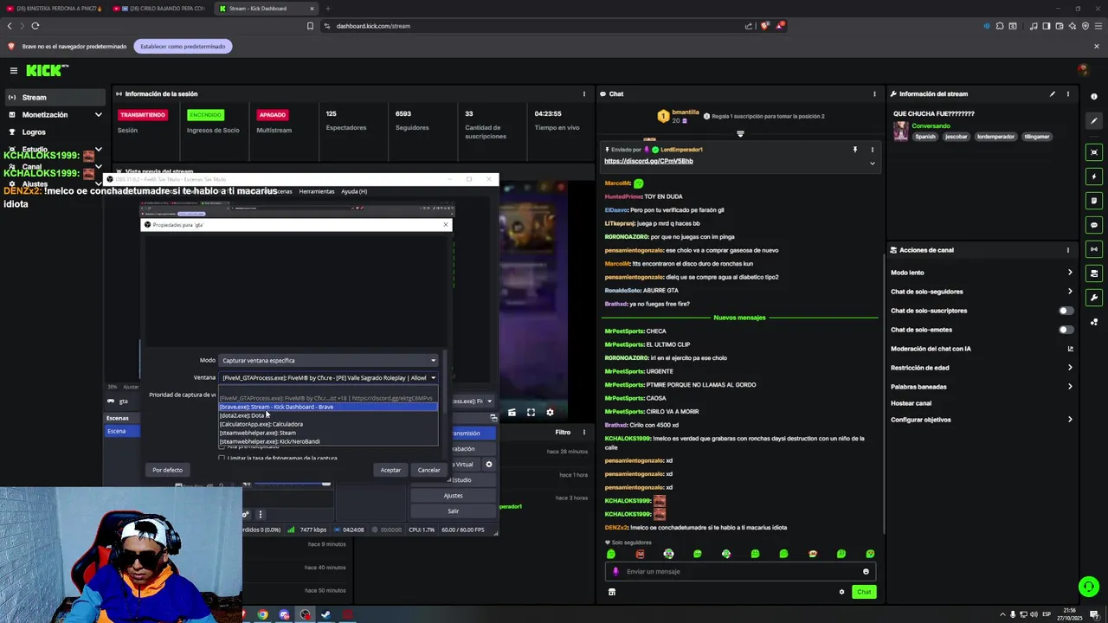Click the notes icon in the right sidebar
Viewport: 1108px width, 623px height.
tap(1094, 201)
